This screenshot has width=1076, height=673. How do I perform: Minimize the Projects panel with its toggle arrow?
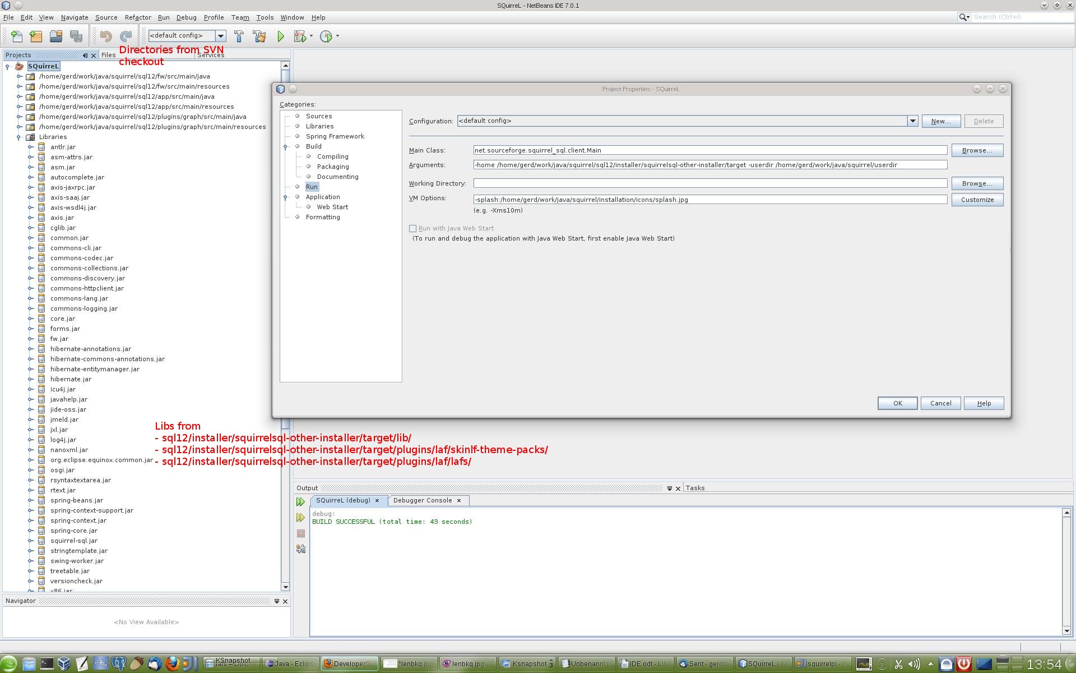pos(86,55)
